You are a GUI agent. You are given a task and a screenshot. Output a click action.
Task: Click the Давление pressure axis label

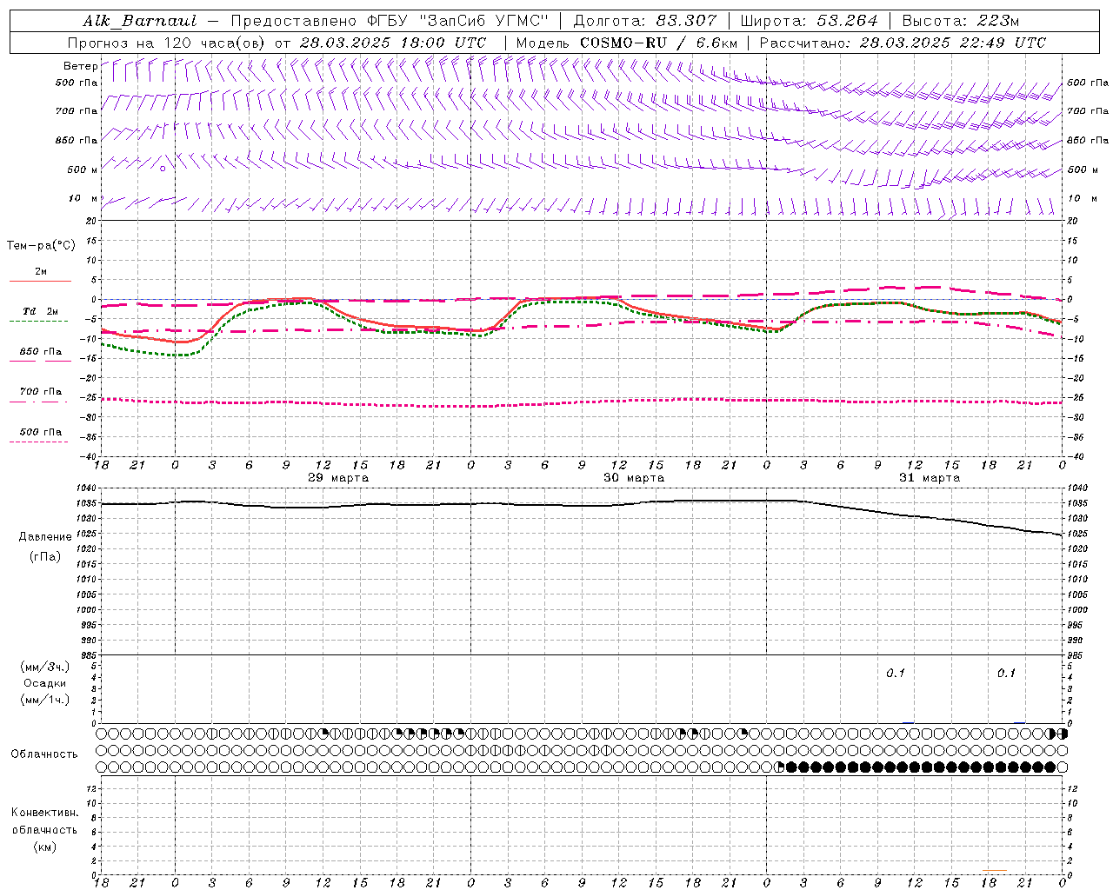tap(45, 537)
